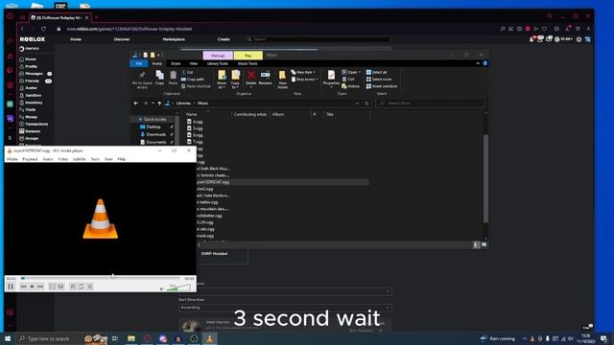Seek on VLC playback progress bar
The image size is (614, 345).
(x=100, y=278)
